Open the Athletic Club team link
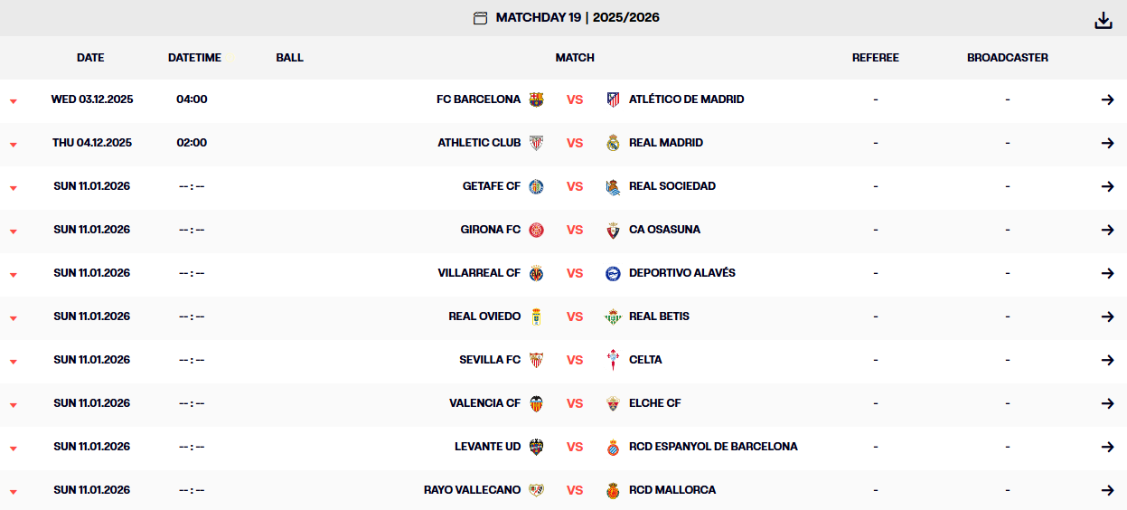 coord(479,143)
